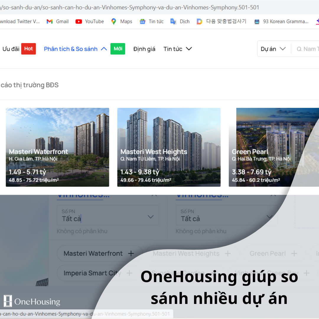This screenshot has width=319, height=319.
Task: Click the green Mới badge
Action: tap(118, 49)
